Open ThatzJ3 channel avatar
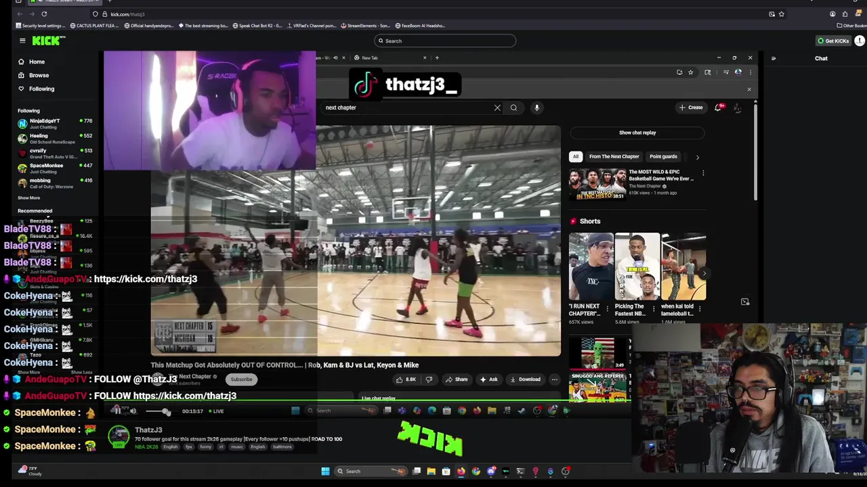867x487 pixels. pos(119,437)
